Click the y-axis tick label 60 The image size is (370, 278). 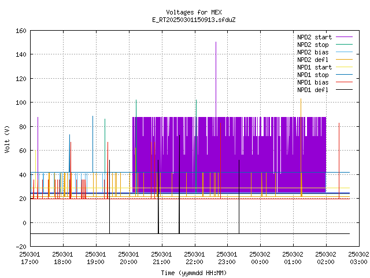pos(23,151)
